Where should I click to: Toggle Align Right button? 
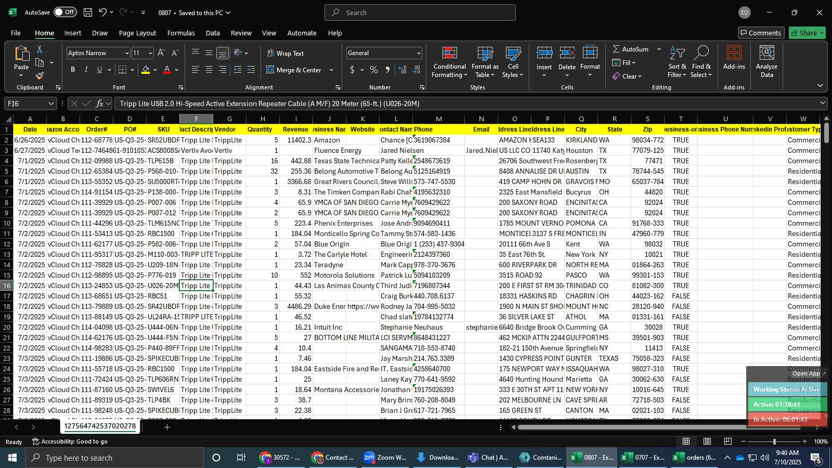point(223,70)
